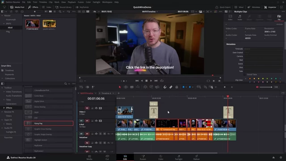Click the replace clip edit icon

157,87
